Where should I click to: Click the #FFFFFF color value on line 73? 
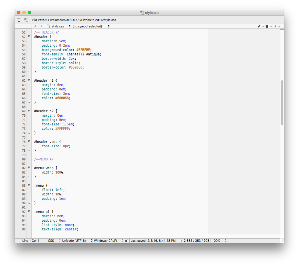pyautogui.click(x=62, y=129)
